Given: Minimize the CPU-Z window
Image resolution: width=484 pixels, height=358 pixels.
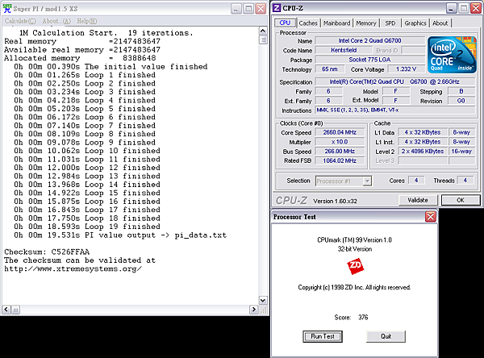Looking at the screenshot, I should click(451, 8).
